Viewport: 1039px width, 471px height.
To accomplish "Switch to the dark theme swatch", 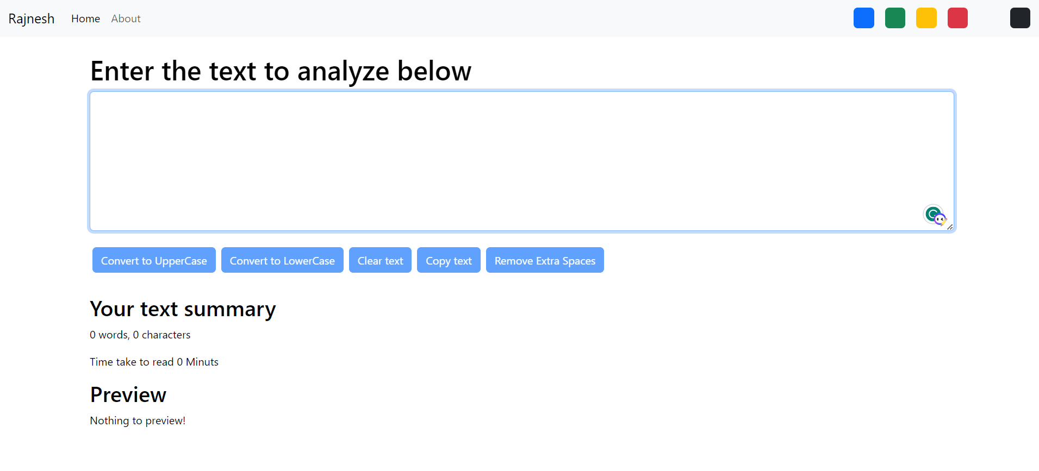I will [1020, 18].
